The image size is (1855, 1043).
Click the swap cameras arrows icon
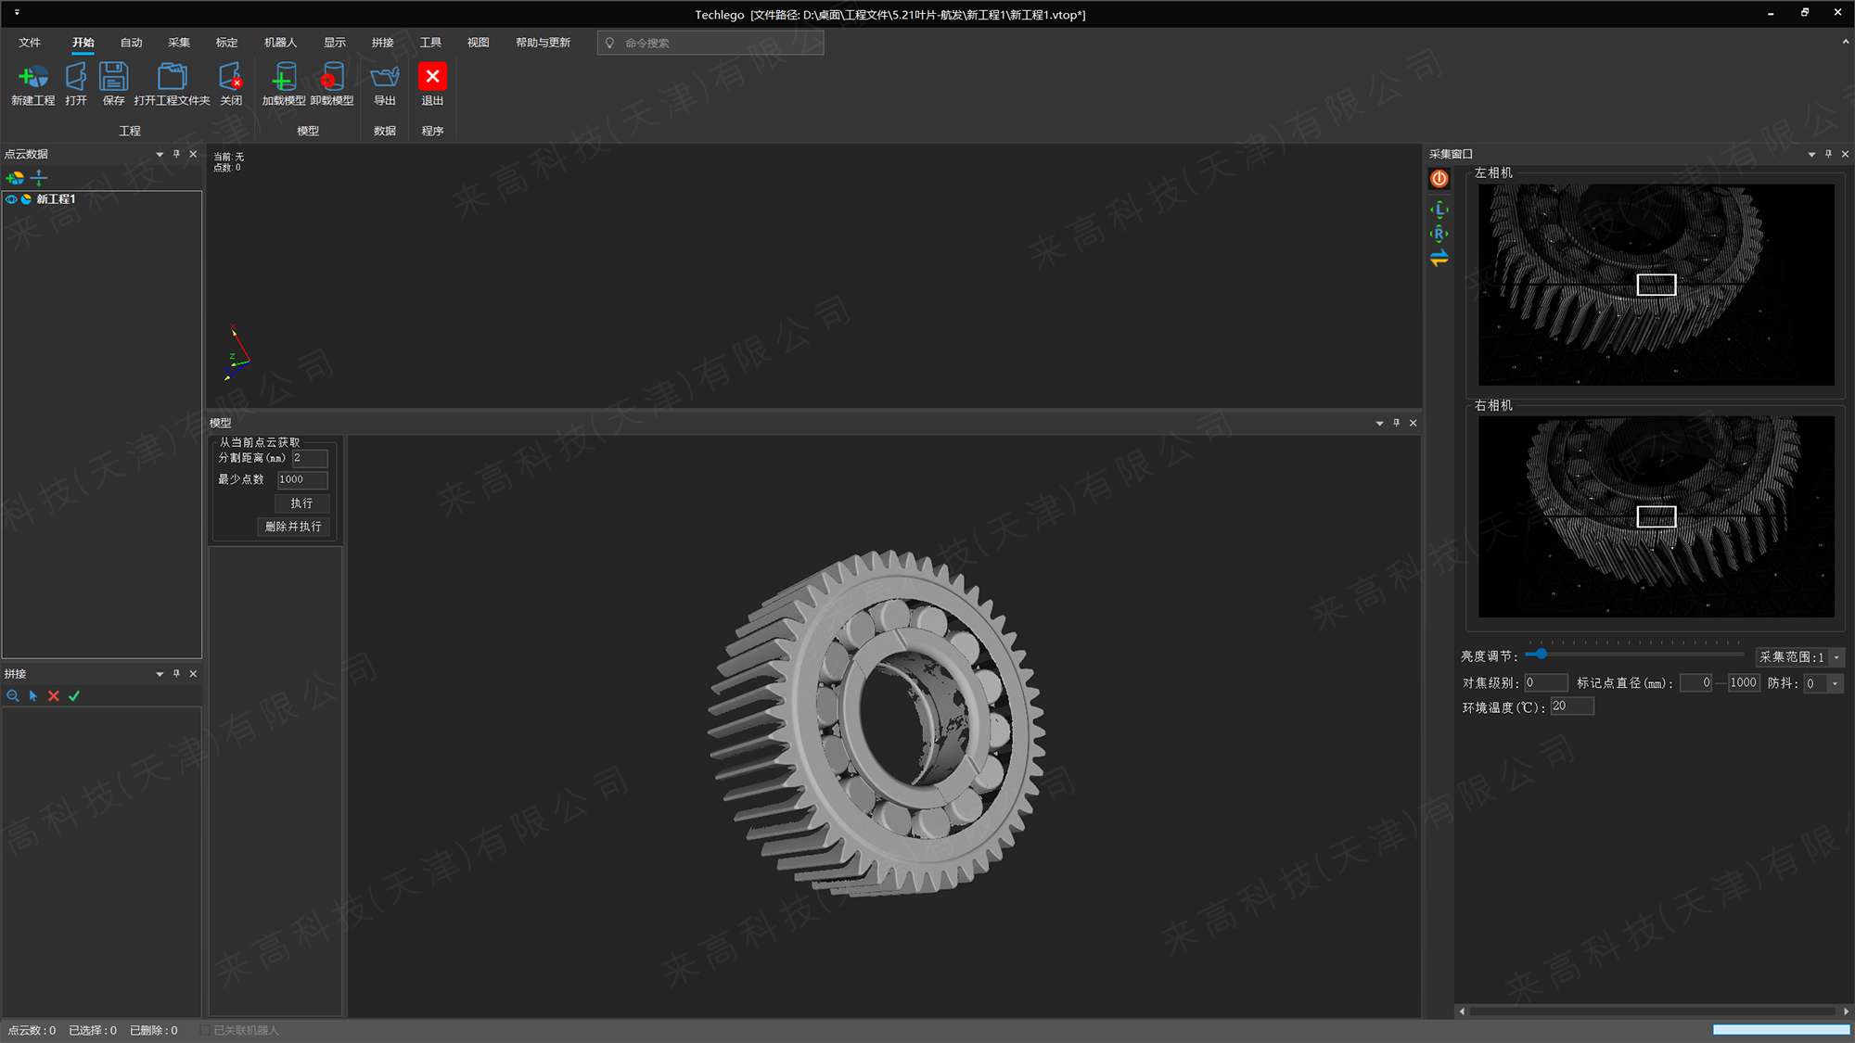(1439, 259)
